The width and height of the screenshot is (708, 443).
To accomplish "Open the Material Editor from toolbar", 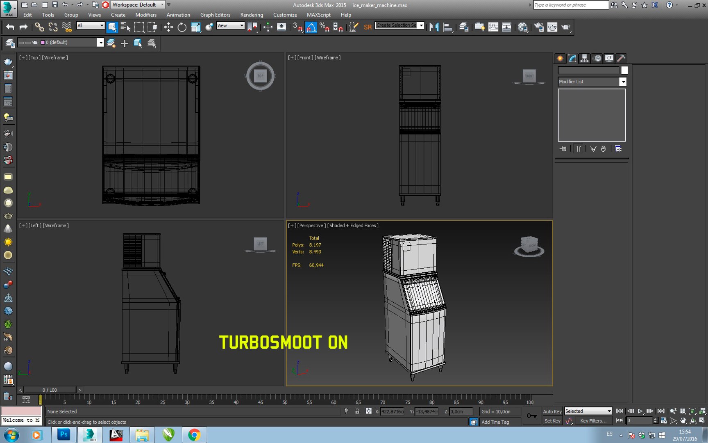I will coord(522,27).
